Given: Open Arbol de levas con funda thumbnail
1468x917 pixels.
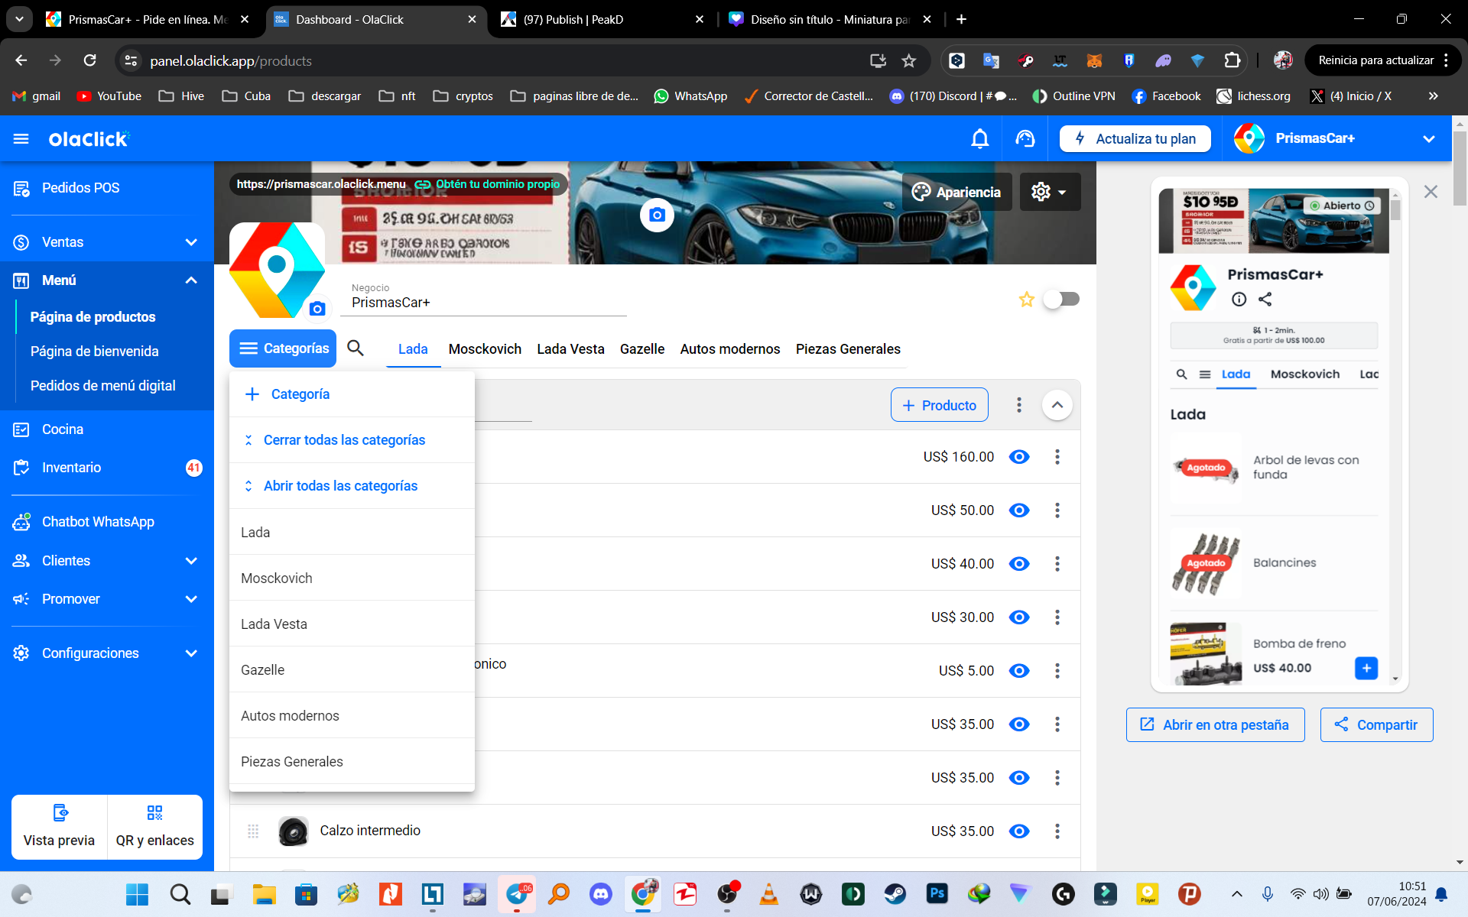Looking at the screenshot, I should coord(1207,468).
